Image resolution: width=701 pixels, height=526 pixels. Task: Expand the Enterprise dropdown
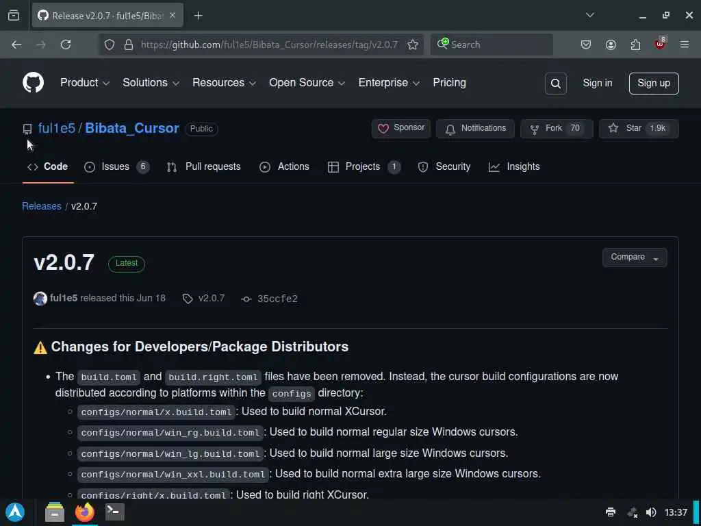coord(389,83)
